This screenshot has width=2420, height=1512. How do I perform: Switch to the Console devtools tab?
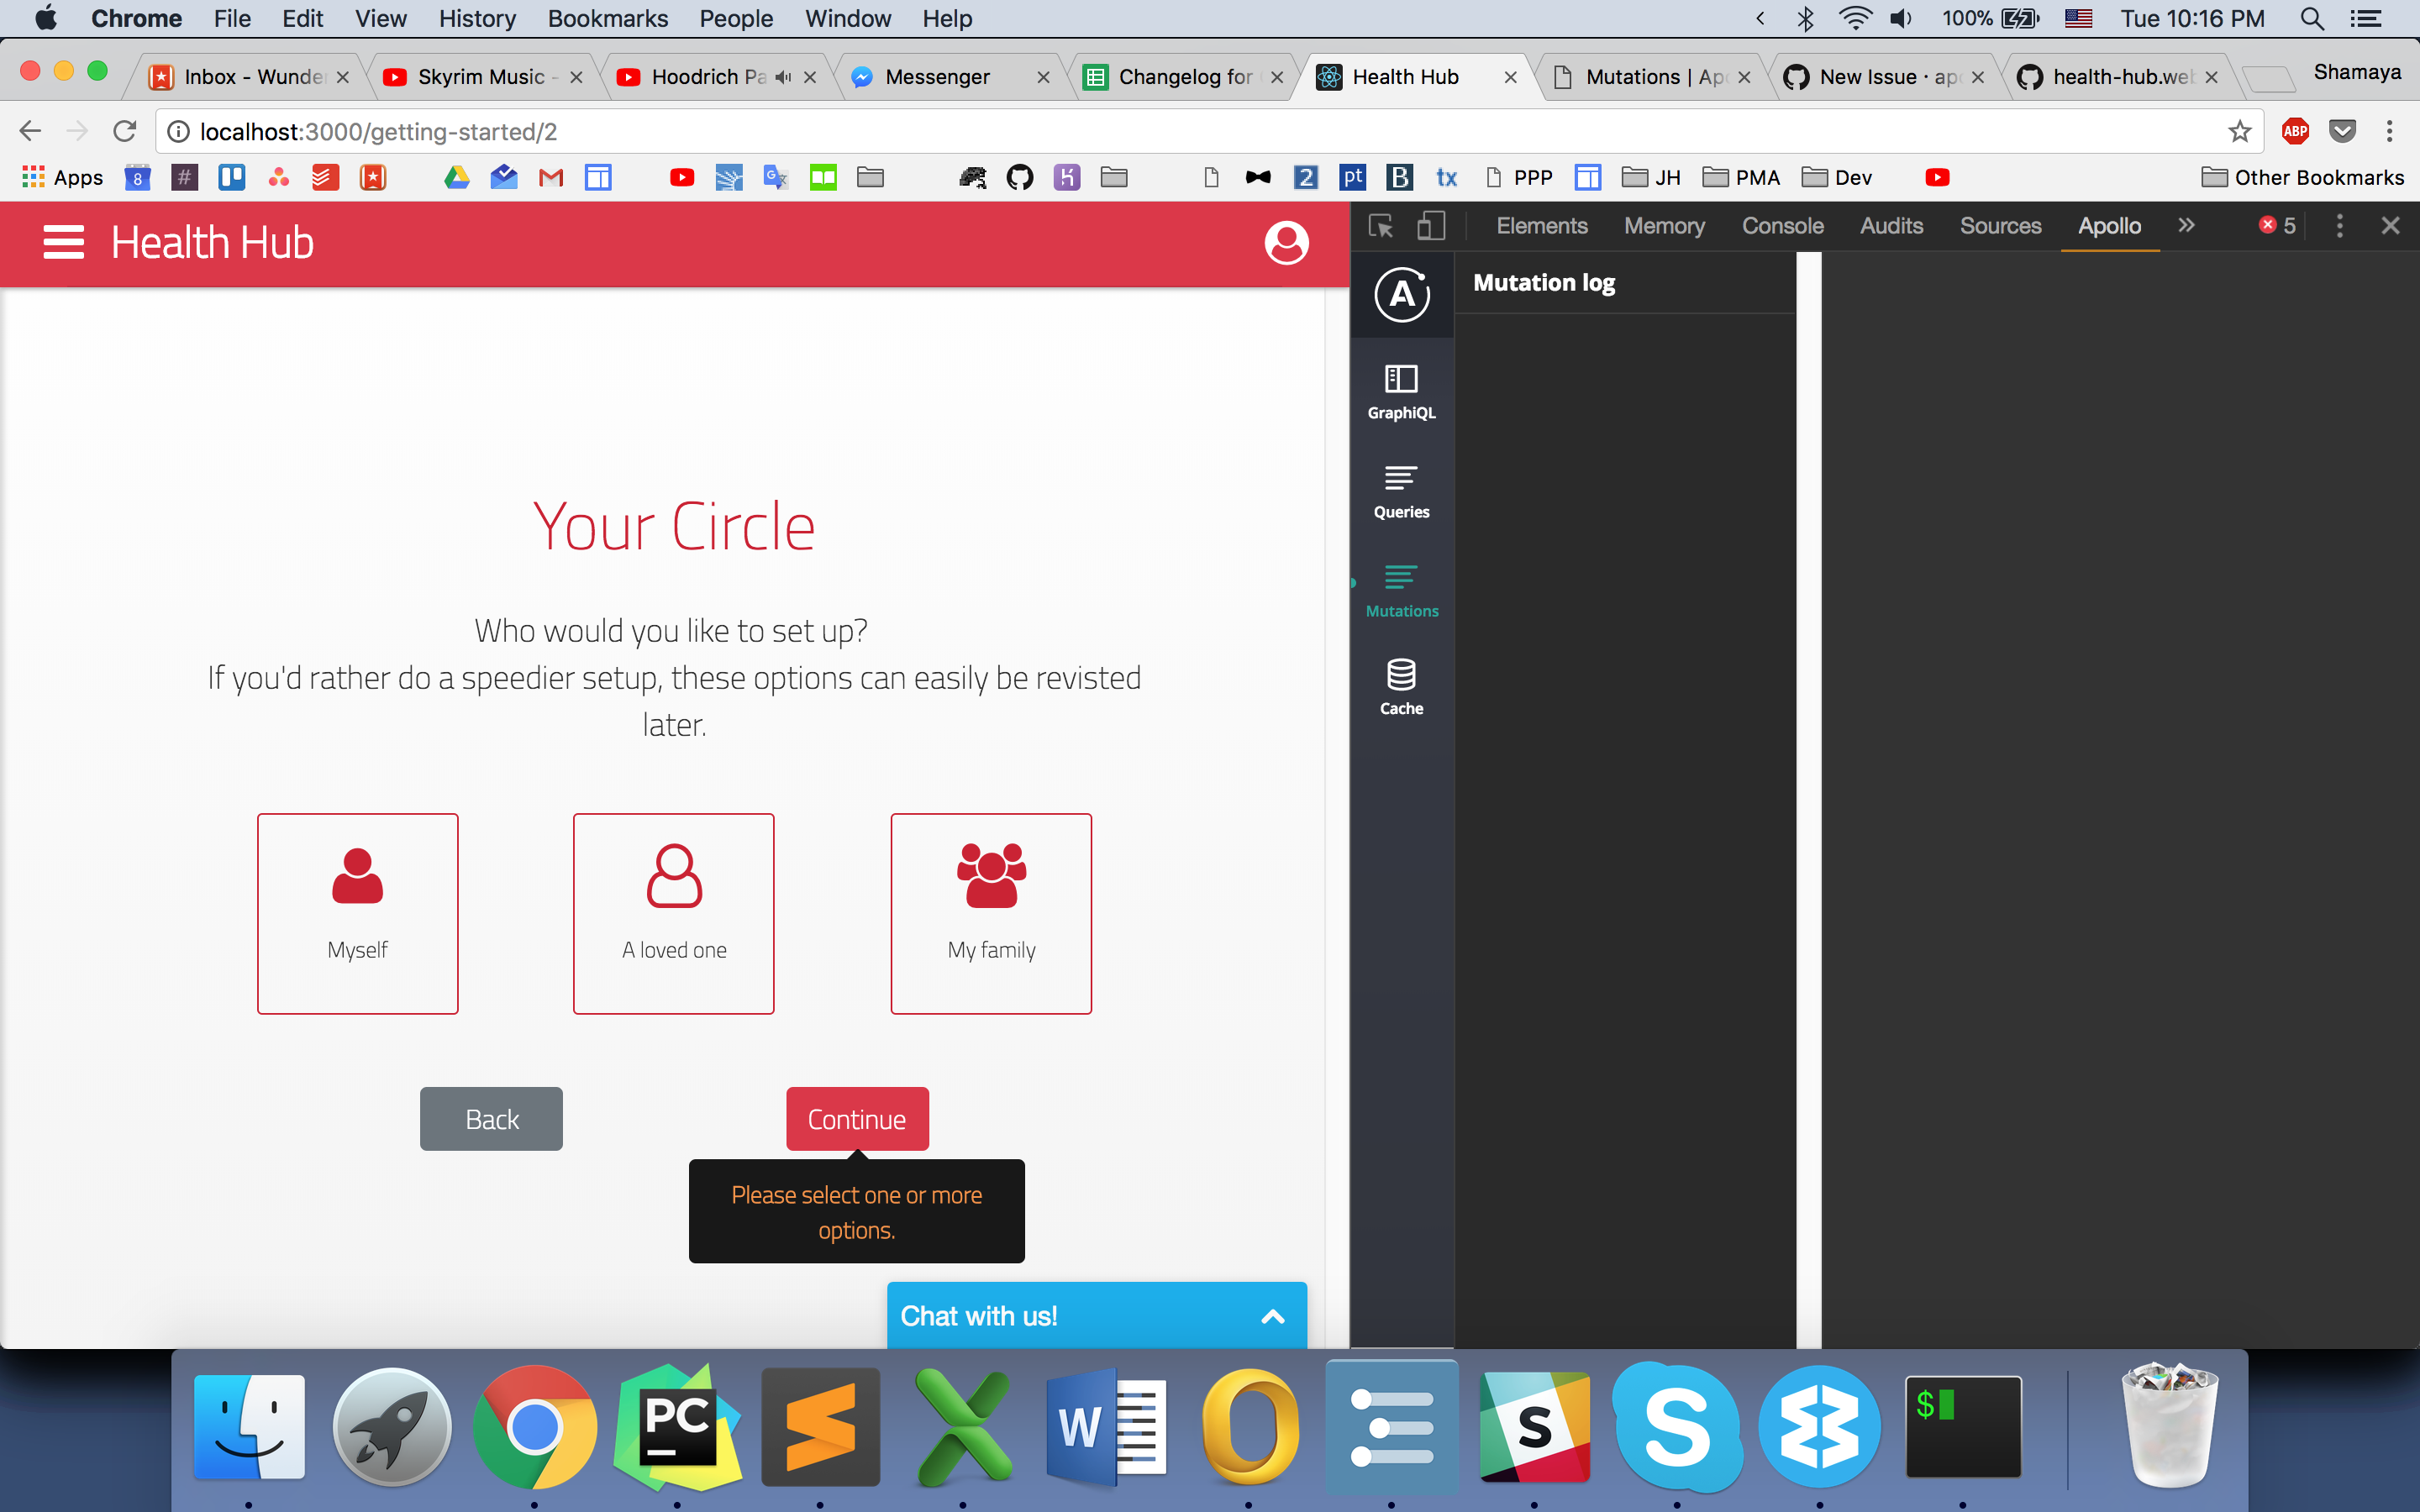click(1782, 226)
